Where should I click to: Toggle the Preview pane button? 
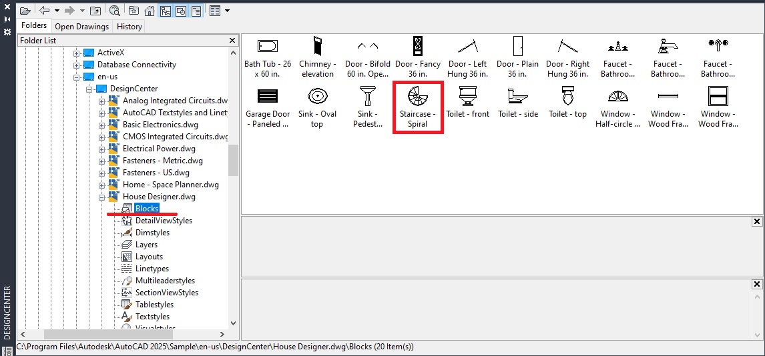pos(180,11)
